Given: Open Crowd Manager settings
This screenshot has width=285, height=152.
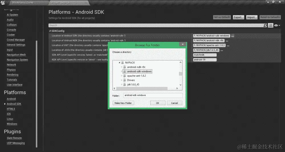Looking at the screenshot, I should click(x=16, y=40).
